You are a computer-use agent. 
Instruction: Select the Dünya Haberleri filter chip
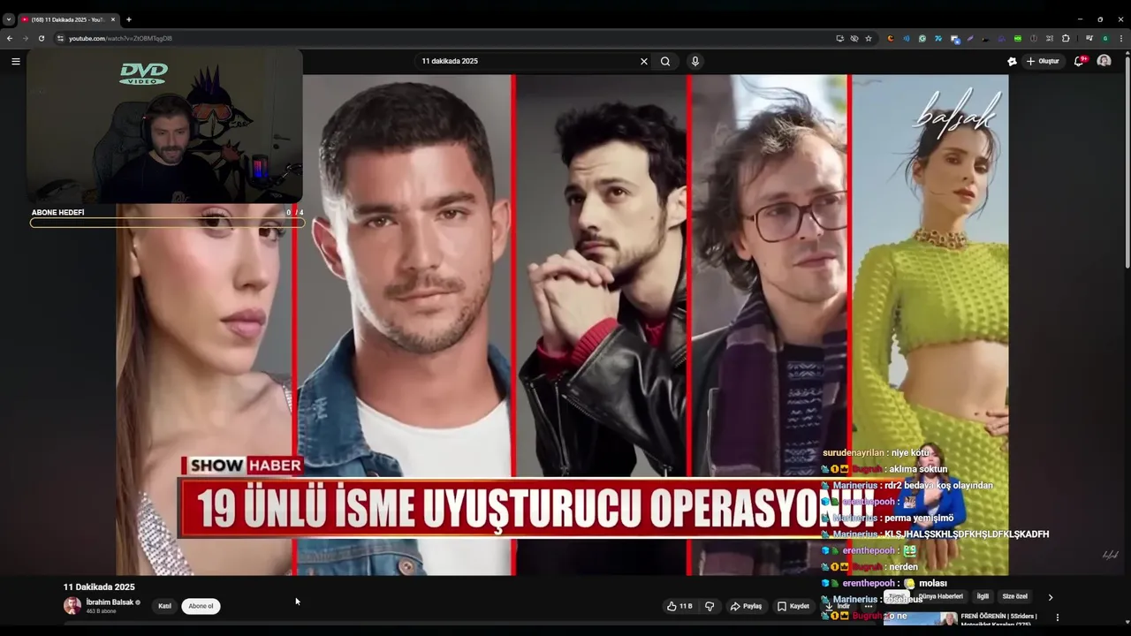coord(941,596)
